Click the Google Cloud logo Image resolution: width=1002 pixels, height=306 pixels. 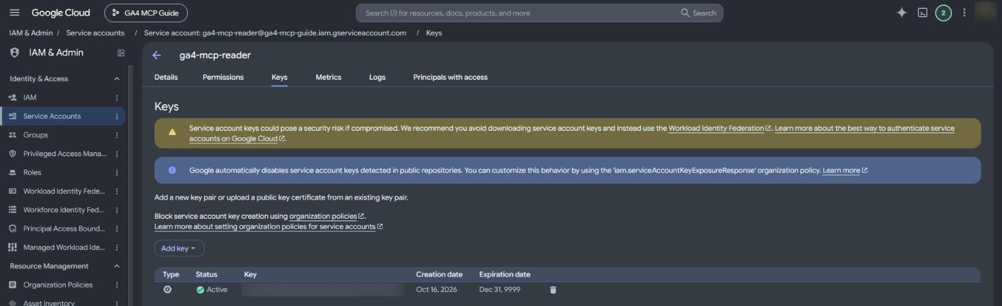coord(61,13)
